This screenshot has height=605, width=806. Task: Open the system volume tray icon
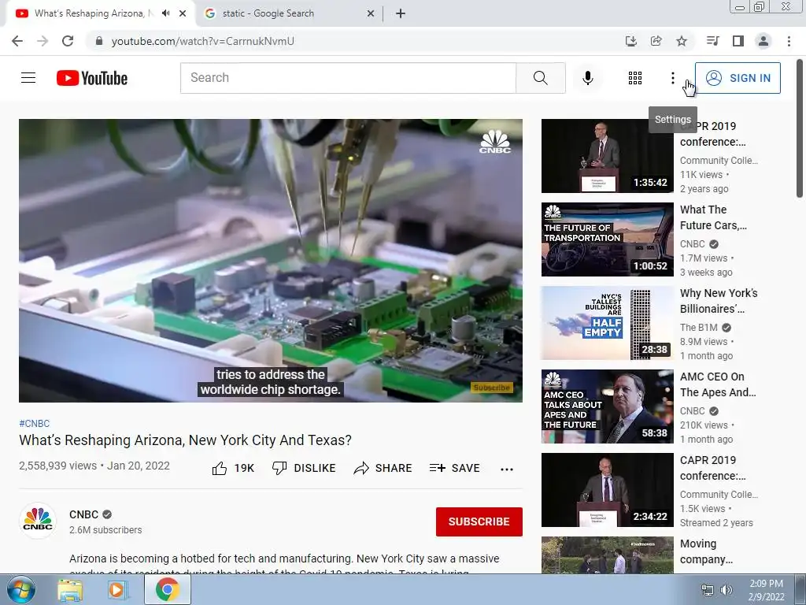coord(726,590)
